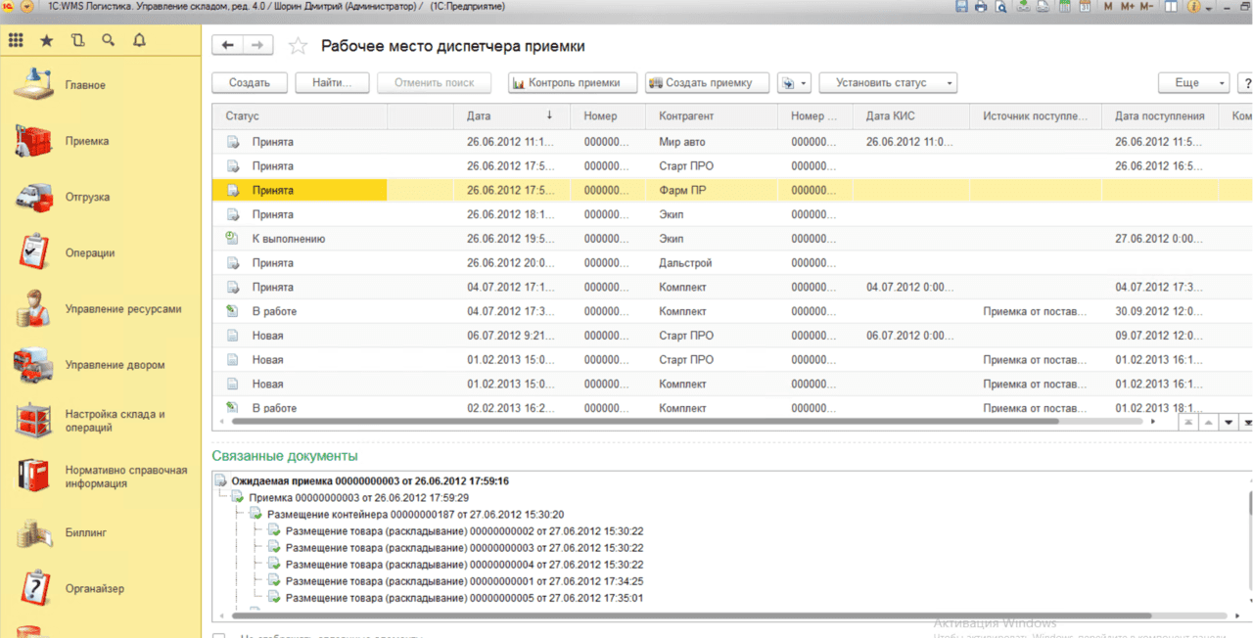Click the Контроль приемки button
Screen dimensions: 1253x638
point(573,83)
